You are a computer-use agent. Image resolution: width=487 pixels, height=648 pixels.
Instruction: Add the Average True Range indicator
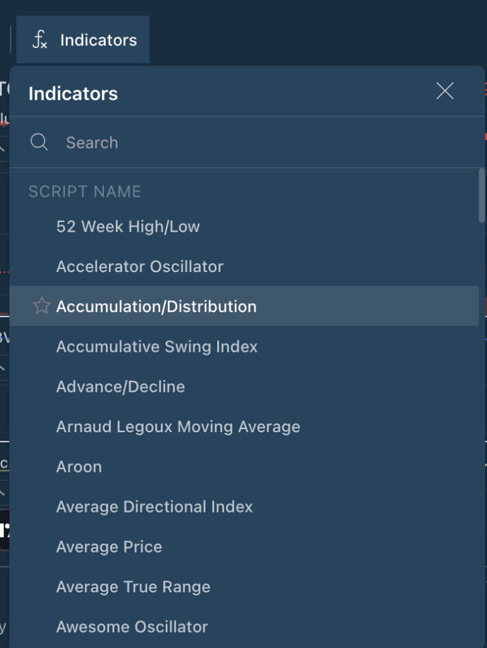point(133,587)
